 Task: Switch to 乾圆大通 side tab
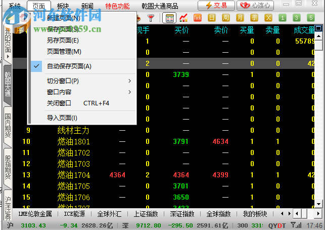[x=8, y=84]
